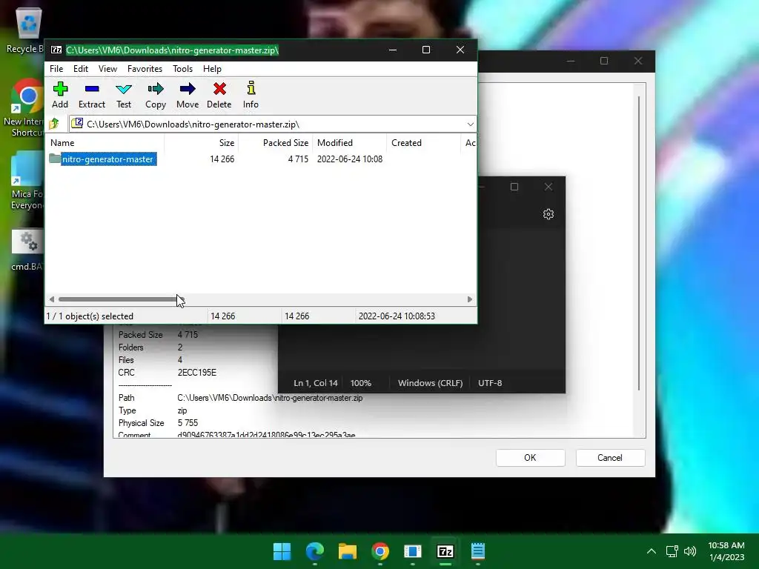Sort by the Created column header
Image resolution: width=759 pixels, height=569 pixels.
[x=423, y=143]
